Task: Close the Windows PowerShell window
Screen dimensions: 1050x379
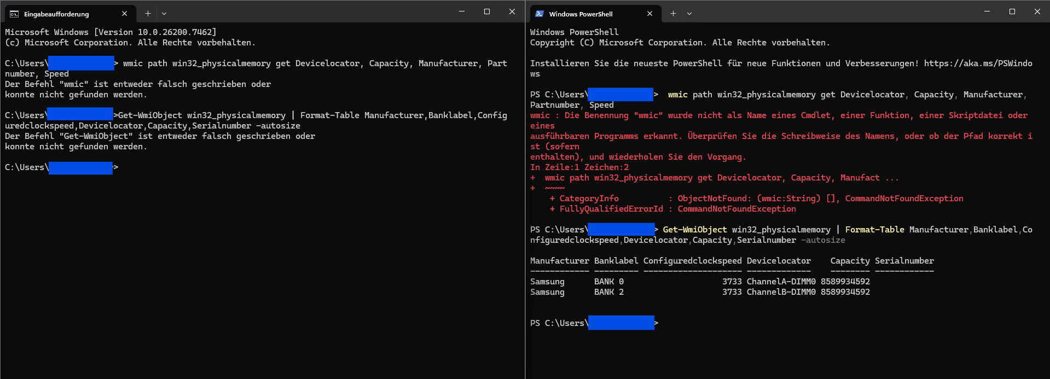Action: pos(1037,11)
